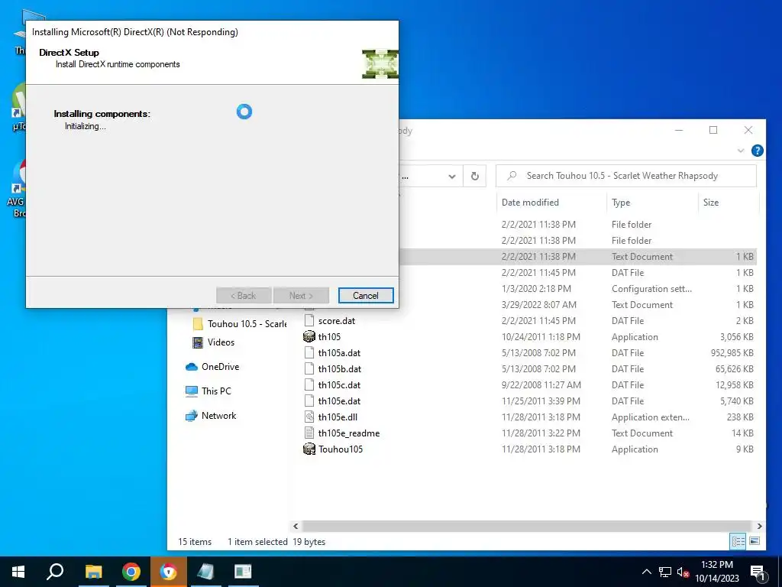Open Network in the navigation pane
The height and width of the screenshot is (587, 782).
point(211,415)
